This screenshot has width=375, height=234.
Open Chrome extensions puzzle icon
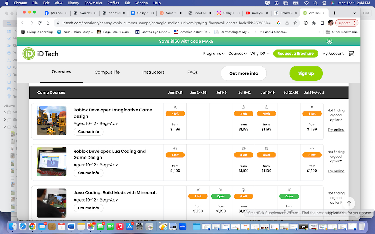[x=314, y=23]
